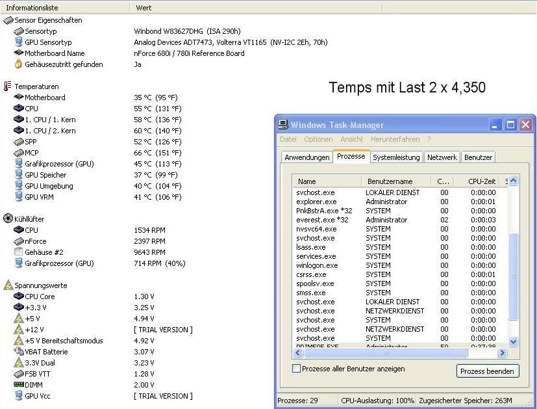The height and width of the screenshot is (409, 537).
Task: Click the Wert column header
Action: (256, 8)
